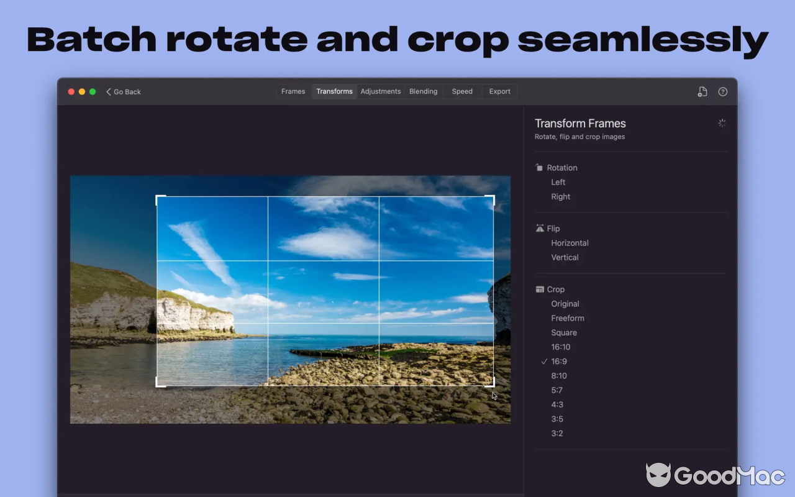This screenshot has height=497, width=795.
Task: Open the Speed tab
Action: point(462,91)
